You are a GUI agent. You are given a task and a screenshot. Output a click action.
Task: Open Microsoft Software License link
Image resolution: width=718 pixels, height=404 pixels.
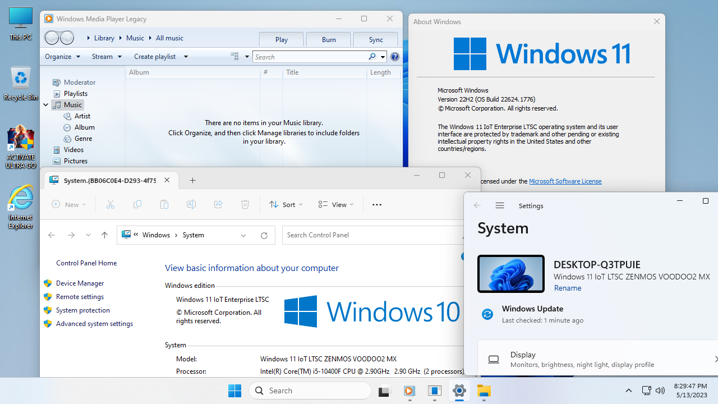(565, 181)
